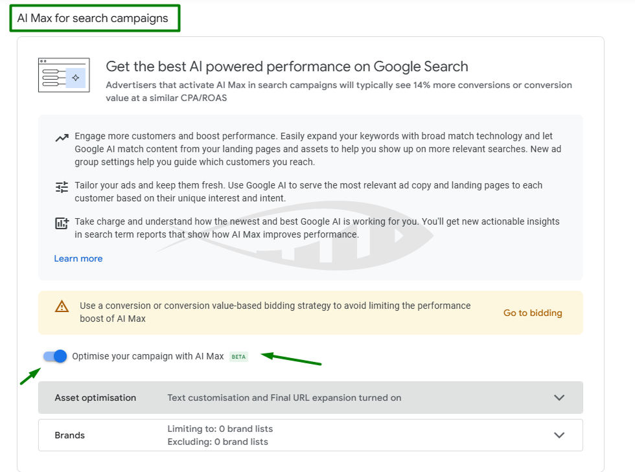Open the Learn more link
The height and width of the screenshot is (472, 635).
[78, 258]
